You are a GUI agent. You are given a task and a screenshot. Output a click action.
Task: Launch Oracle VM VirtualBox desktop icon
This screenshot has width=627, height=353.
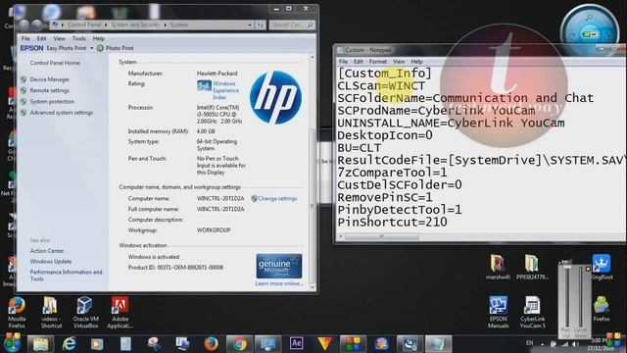pos(85,312)
